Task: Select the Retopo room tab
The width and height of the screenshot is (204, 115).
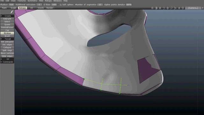Action: pyautogui.click(x=23, y=8)
